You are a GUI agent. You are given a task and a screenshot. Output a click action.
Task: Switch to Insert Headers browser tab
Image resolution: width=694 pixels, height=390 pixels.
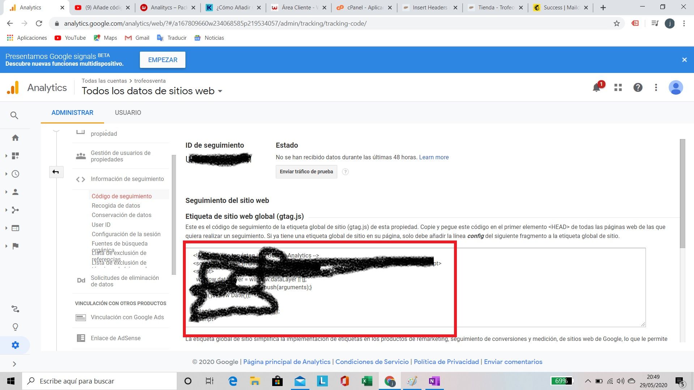click(x=430, y=8)
